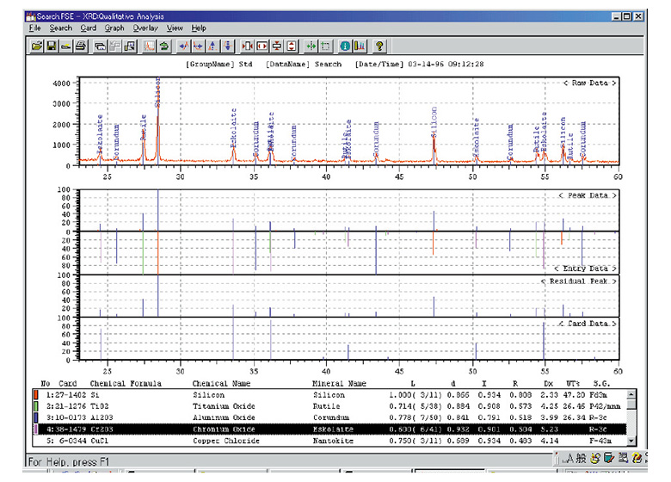The width and height of the screenshot is (671, 482).
Task: Click the blue information icon
Action: (345, 46)
